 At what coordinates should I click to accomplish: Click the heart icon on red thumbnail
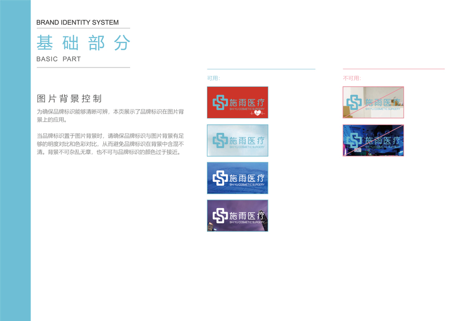[x=257, y=113]
